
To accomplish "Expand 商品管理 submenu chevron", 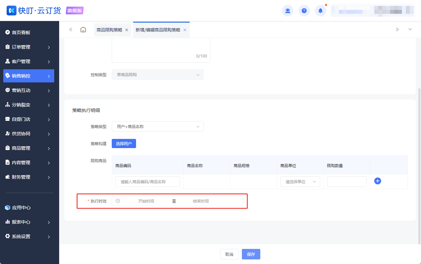I will [x=49, y=148].
